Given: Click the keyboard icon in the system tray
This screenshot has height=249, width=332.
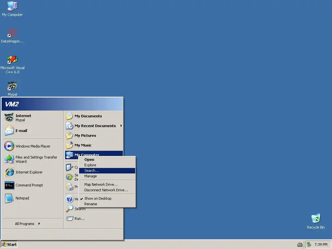Looking at the screenshot, I should click(300, 245).
